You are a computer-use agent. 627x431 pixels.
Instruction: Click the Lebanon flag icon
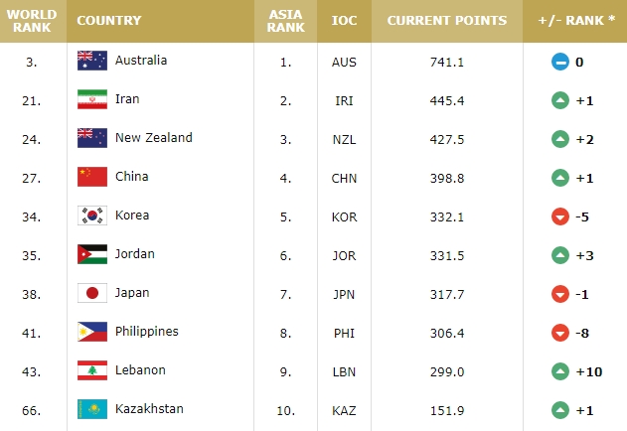[92, 370]
